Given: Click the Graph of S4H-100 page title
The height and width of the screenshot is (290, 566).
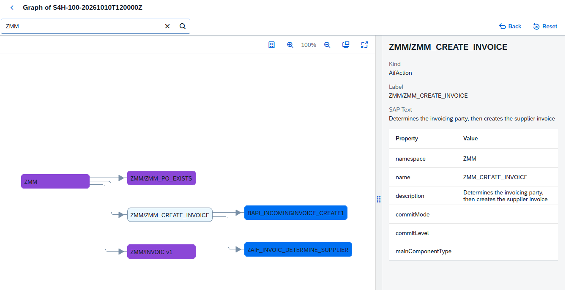Looking at the screenshot, I should point(82,8).
